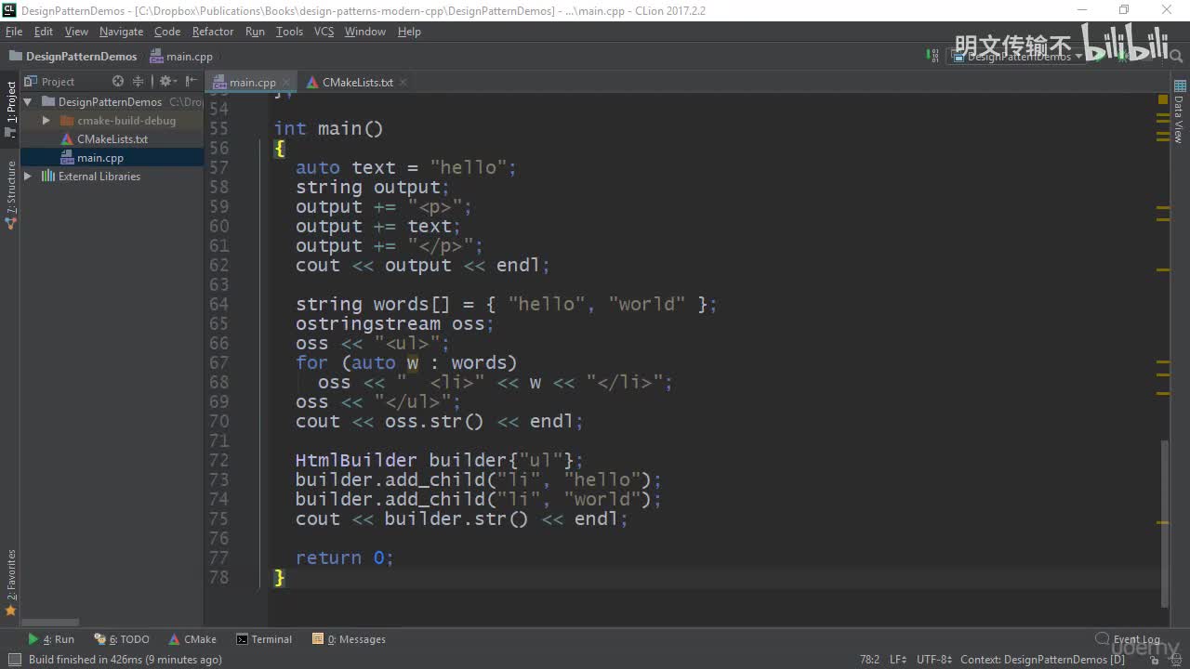Viewport: 1190px width, 669px height.
Task: Click the Project panel horizontal scrollbar
Action: pos(50,623)
